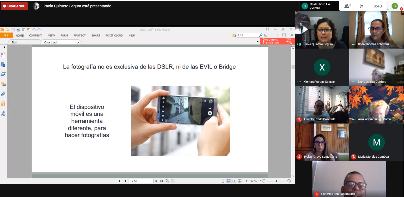Jump to the first page

click(120, 181)
